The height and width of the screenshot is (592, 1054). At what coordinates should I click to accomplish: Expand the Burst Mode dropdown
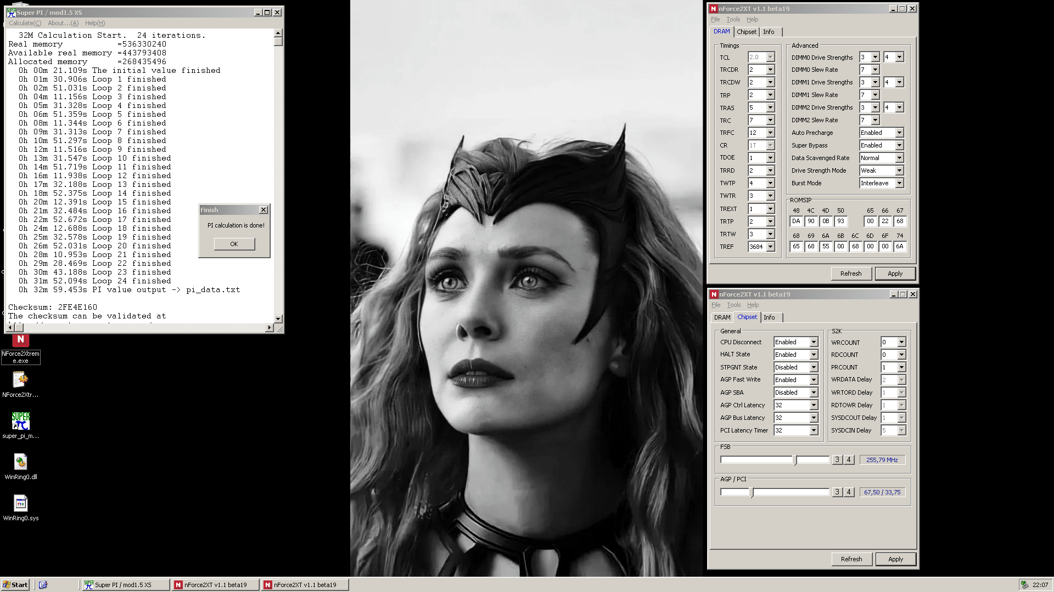coord(899,183)
